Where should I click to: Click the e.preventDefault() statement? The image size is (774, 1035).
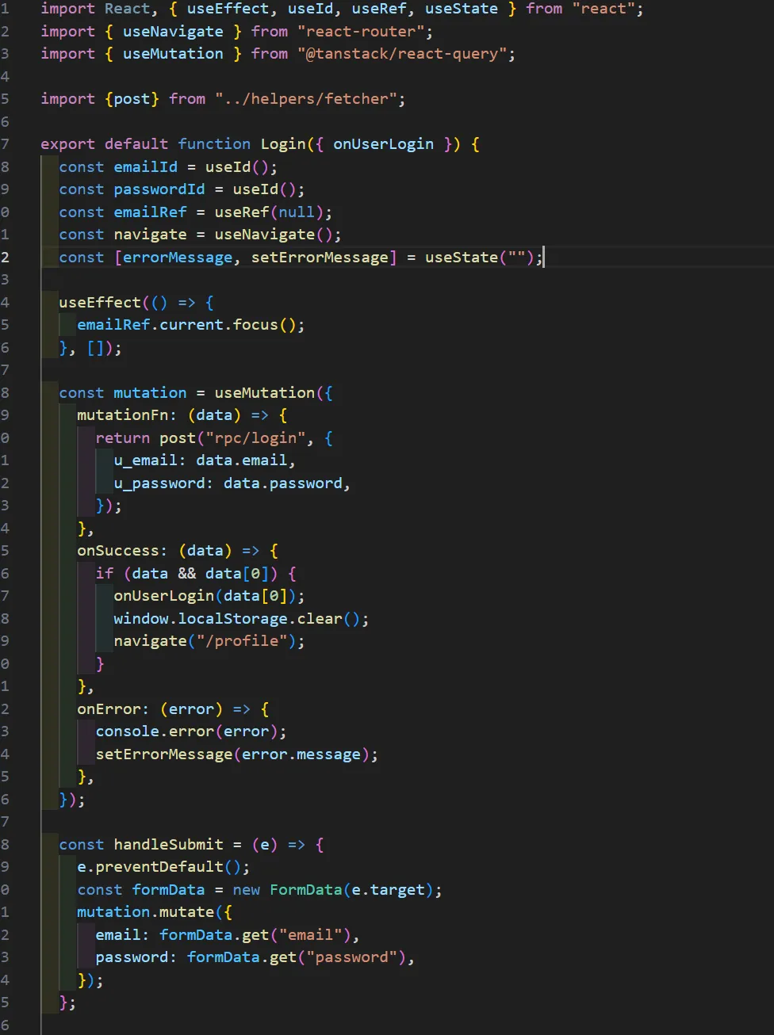point(163,867)
